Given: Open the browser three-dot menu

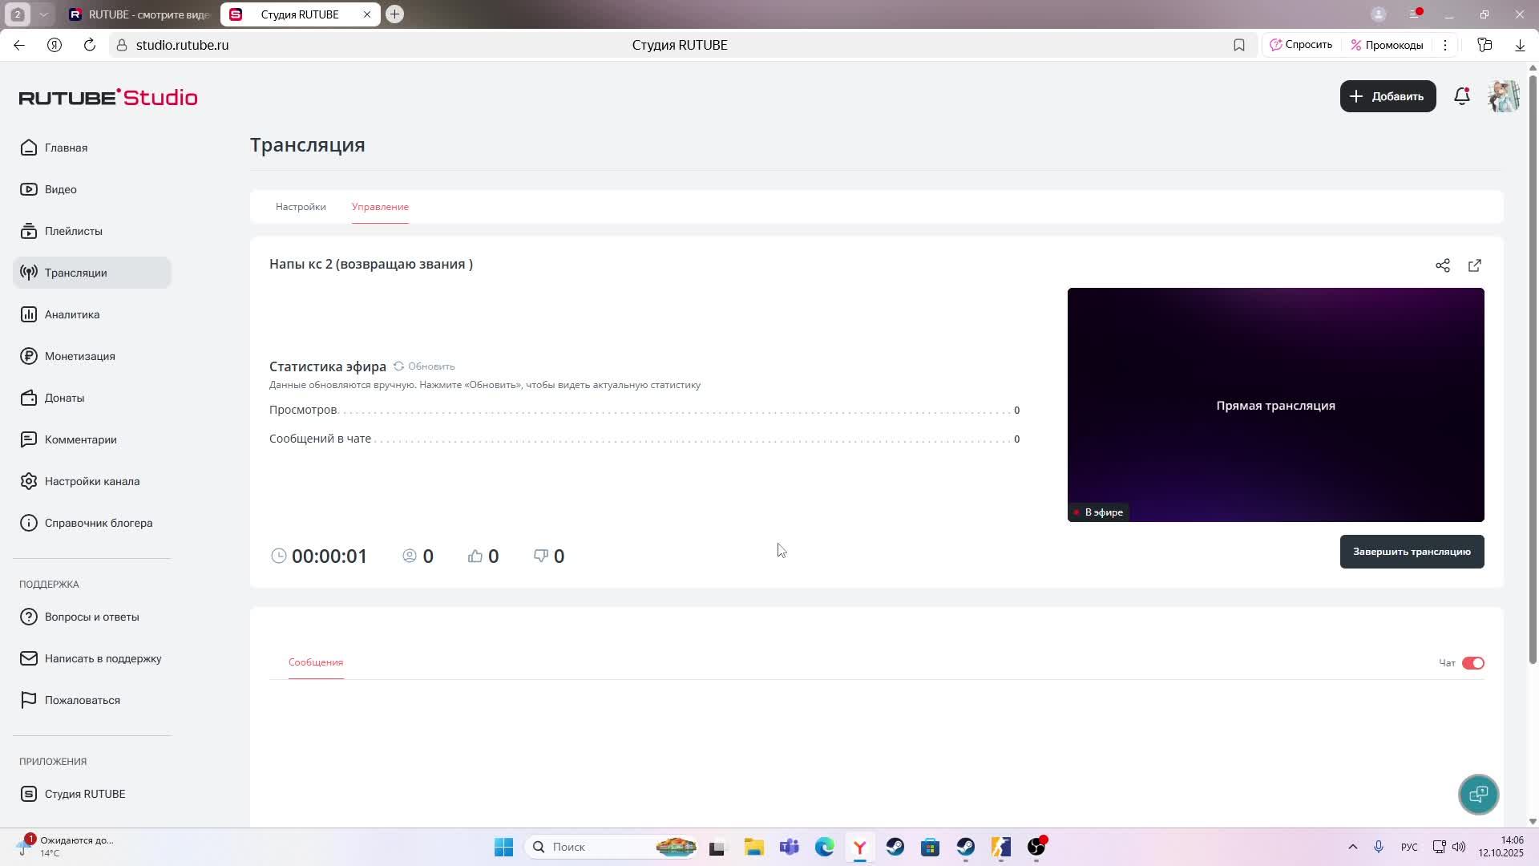Looking at the screenshot, I should pos(1445,45).
